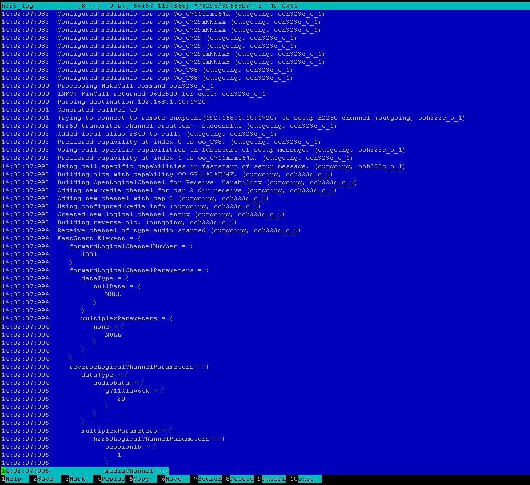This screenshot has width=530, height=485.
Task: Choose the Move function key button
Action: pos(173,479)
